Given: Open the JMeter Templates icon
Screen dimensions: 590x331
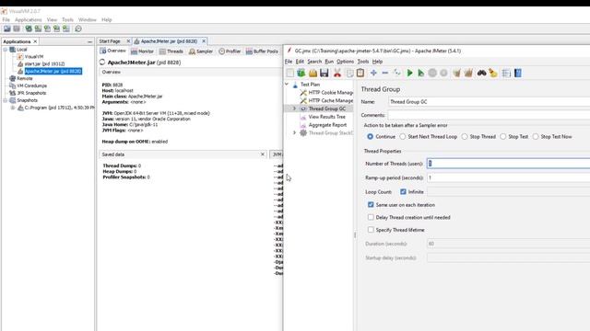Looking at the screenshot, I should click(x=301, y=74).
